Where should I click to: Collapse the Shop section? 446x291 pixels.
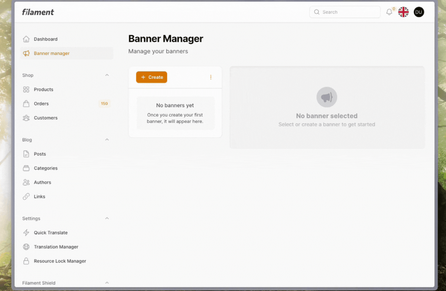[x=107, y=75]
